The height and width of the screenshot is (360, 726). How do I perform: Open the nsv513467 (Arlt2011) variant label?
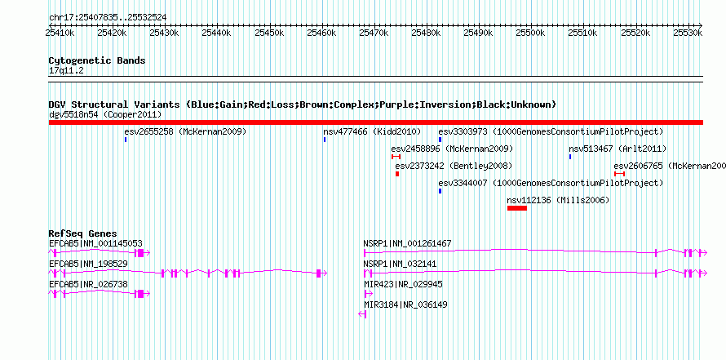point(618,149)
